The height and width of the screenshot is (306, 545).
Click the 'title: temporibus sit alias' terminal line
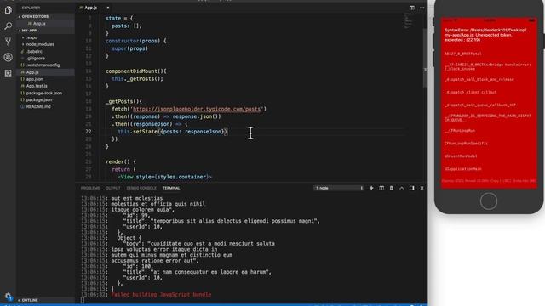pyautogui.click(x=221, y=221)
